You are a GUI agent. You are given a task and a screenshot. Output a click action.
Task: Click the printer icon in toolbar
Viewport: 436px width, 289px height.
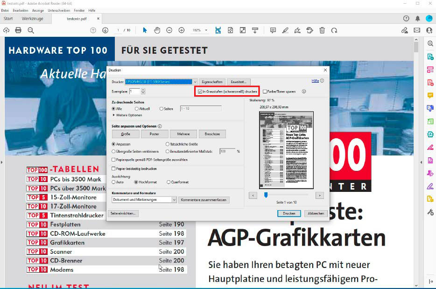(x=18, y=30)
